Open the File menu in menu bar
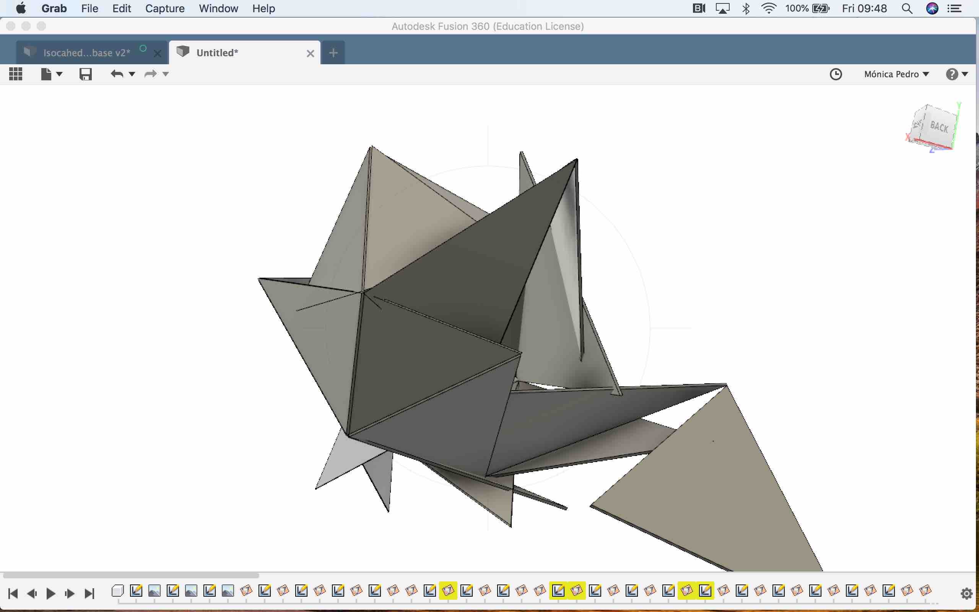 tap(89, 8)
